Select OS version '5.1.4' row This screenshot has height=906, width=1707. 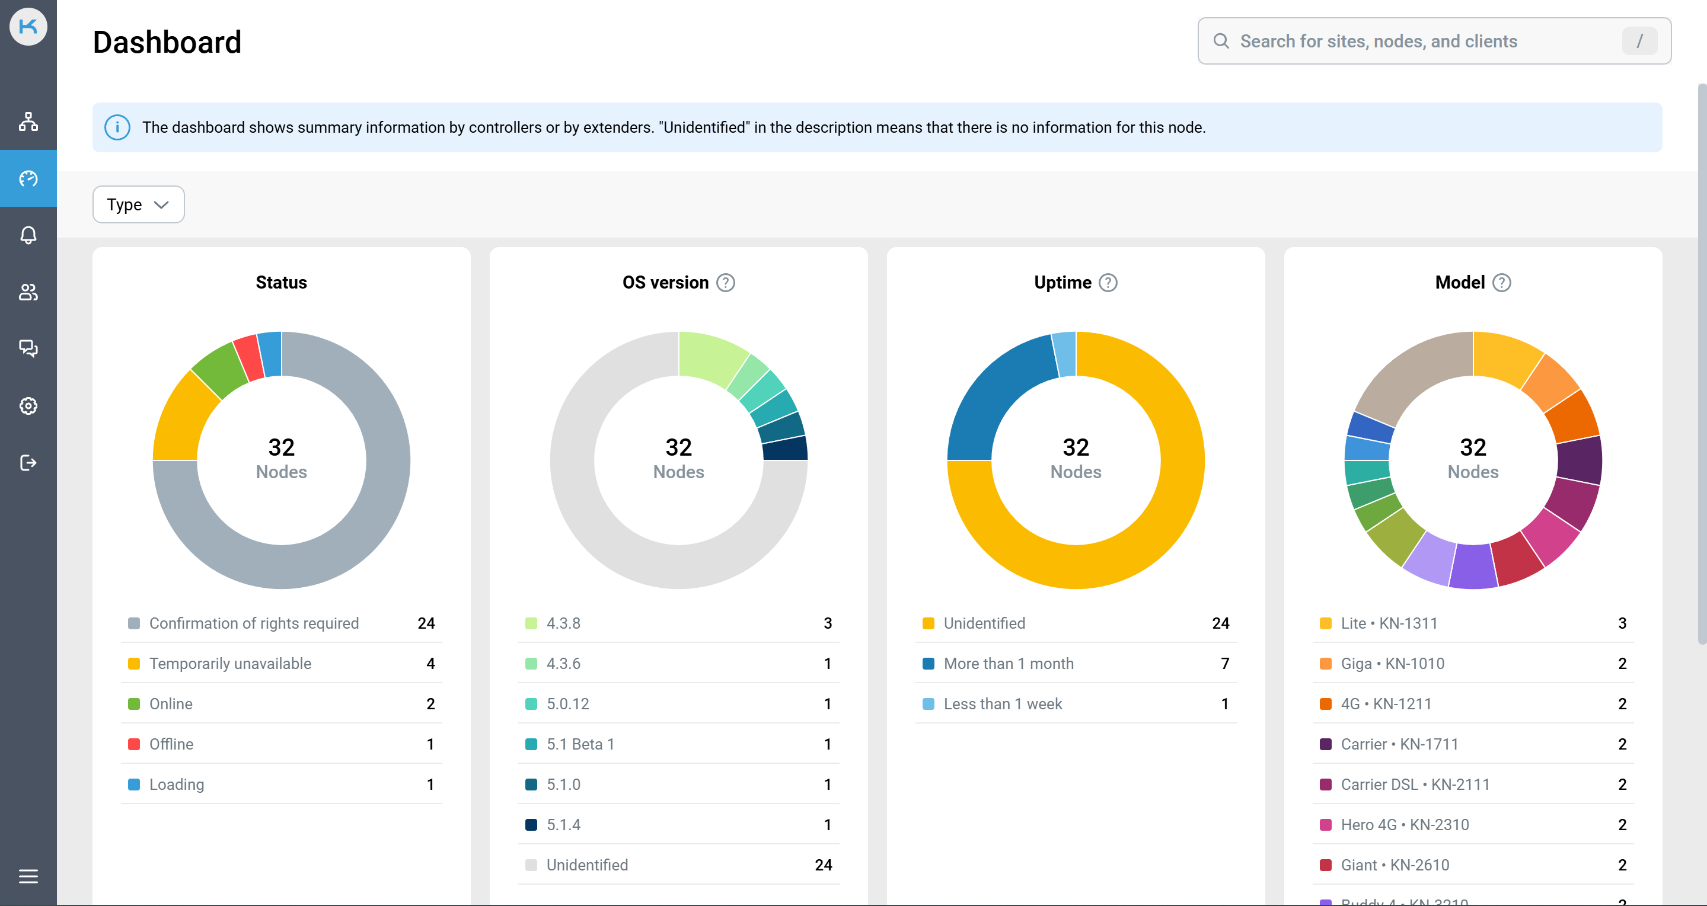[x=678, y=825]
